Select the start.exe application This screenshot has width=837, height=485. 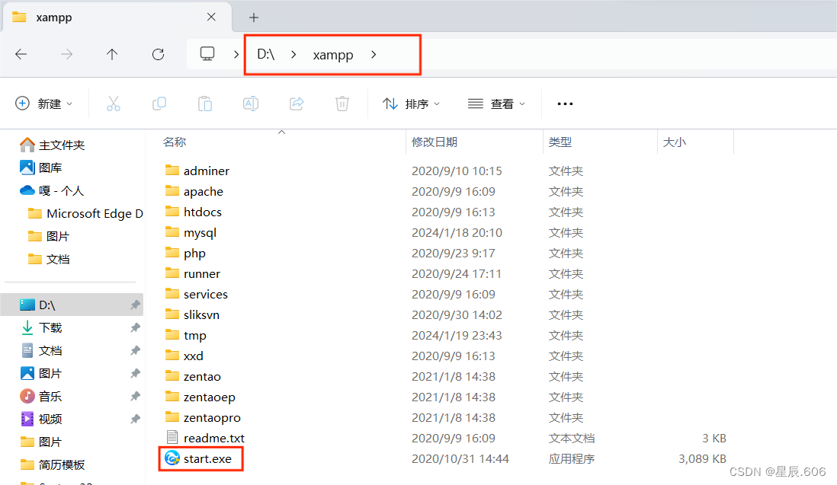coord(198,458)
